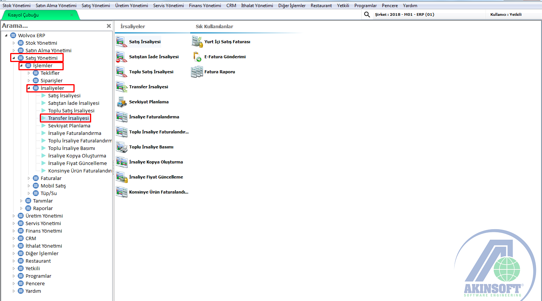The height and width of the screenshot is (301, 542).
Task: Select Sevkiyat Planlama tree item
Action: (x=69, y=126)
